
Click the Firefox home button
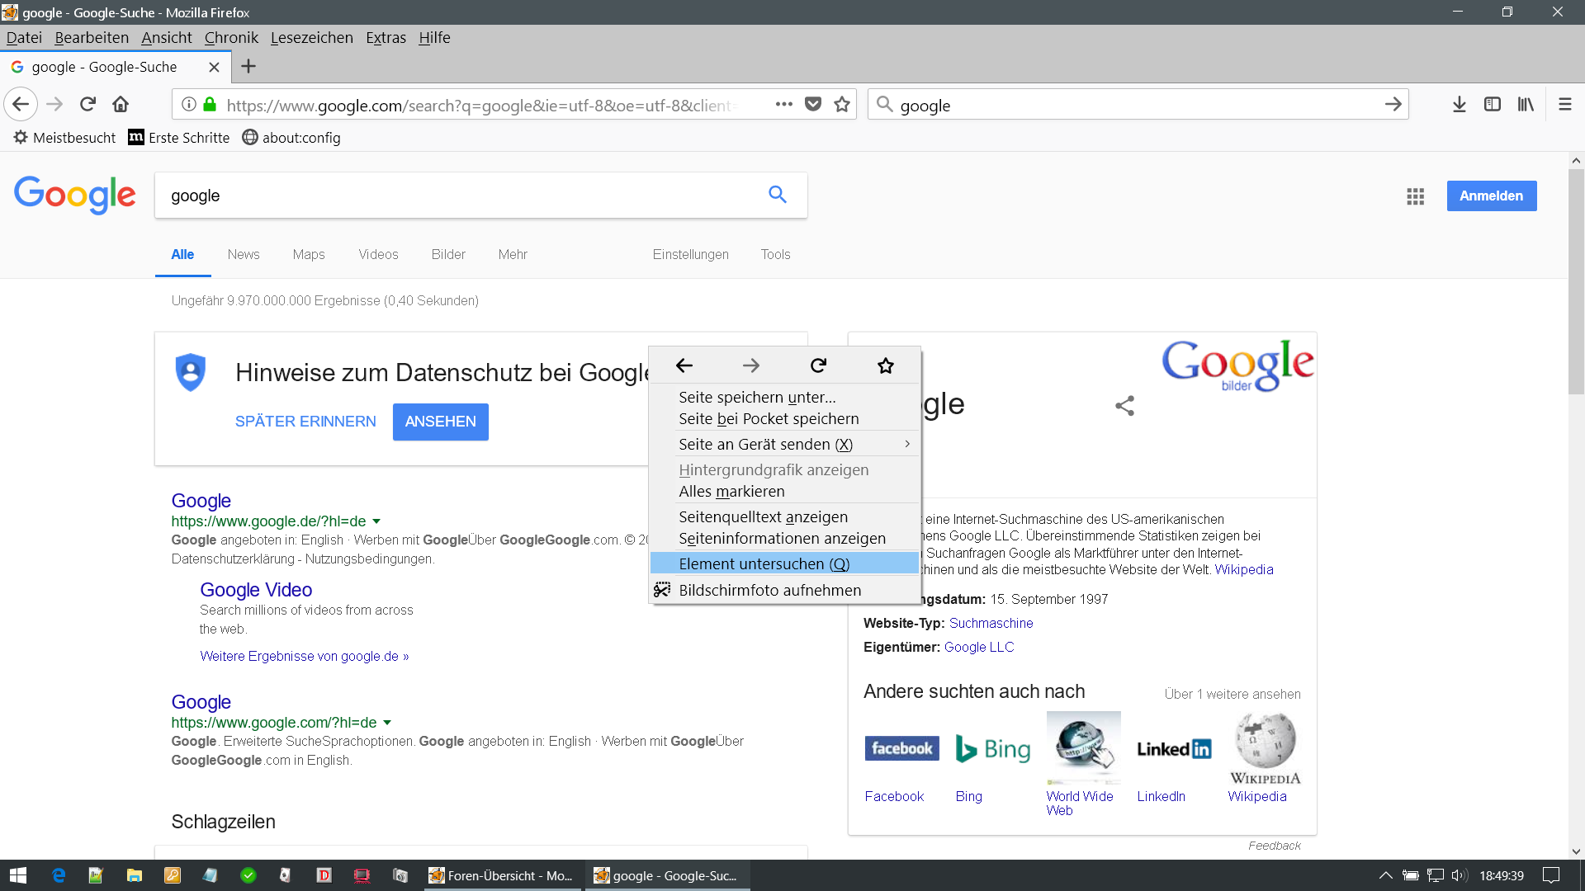(x=121, y=104)
